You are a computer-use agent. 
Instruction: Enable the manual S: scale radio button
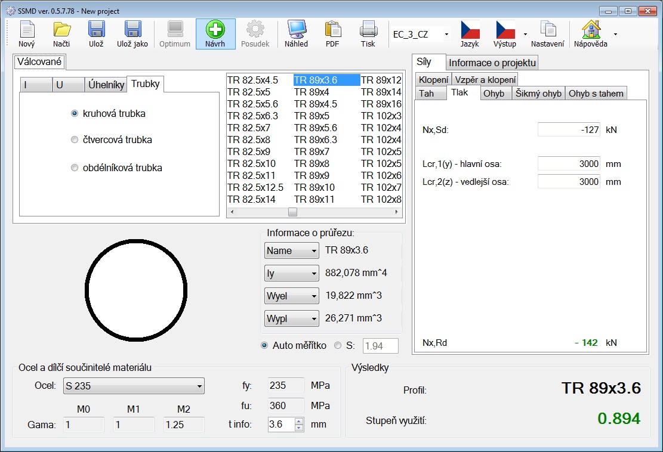tap(338, 345)
